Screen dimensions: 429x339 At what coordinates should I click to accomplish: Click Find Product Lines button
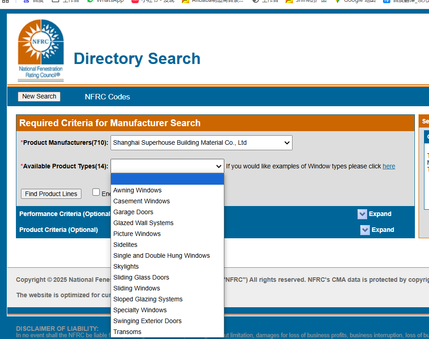click(51, 194)
